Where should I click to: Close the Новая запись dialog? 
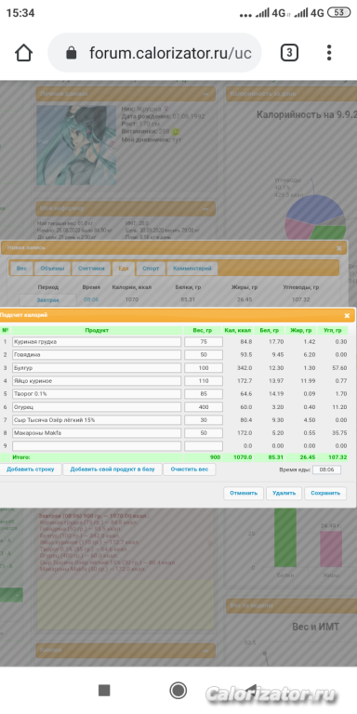point(338,248)
